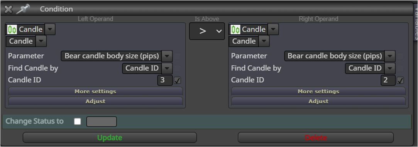
Task: Toggle the left Candle ID checkbox
Action: coord(177,80)
